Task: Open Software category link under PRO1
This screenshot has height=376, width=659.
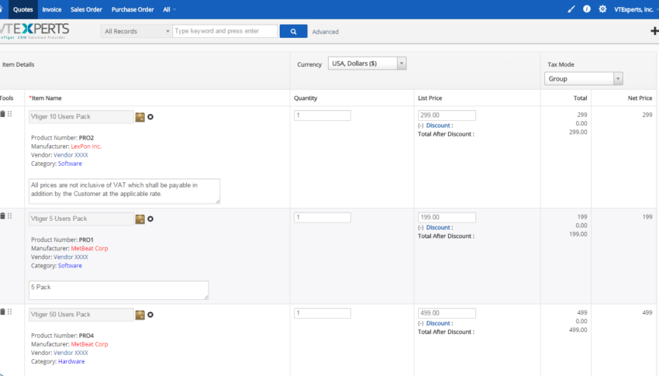Action: [x=70, y=265]
